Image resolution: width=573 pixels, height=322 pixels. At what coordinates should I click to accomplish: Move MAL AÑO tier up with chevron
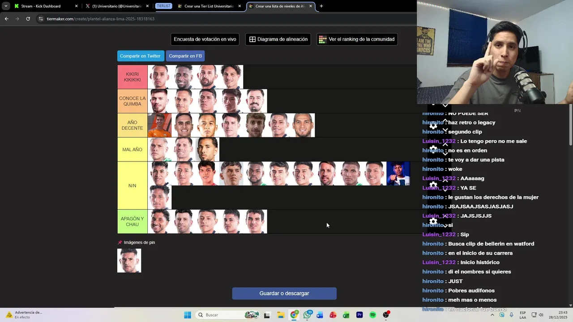tap(445, 144)
